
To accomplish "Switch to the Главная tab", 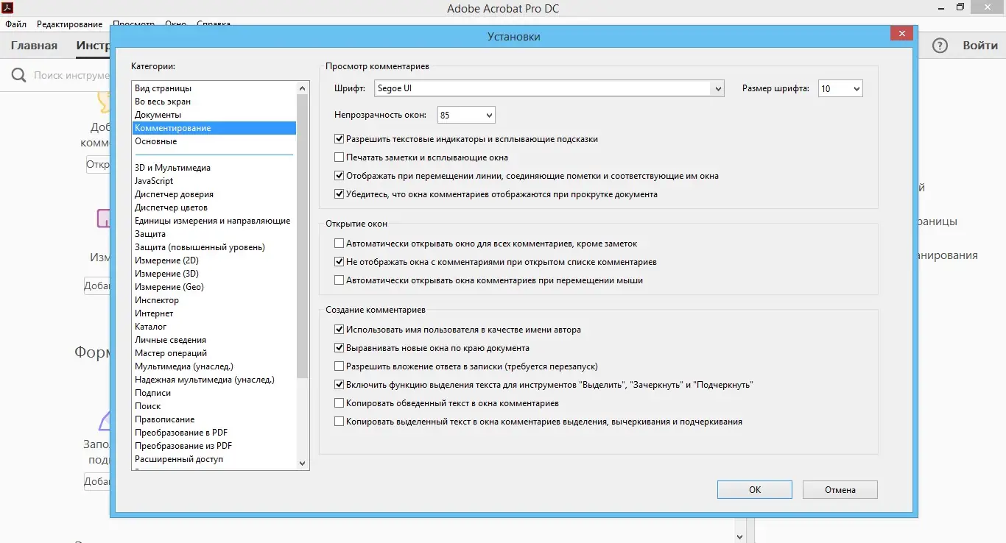I will click(x=34, y=46).
